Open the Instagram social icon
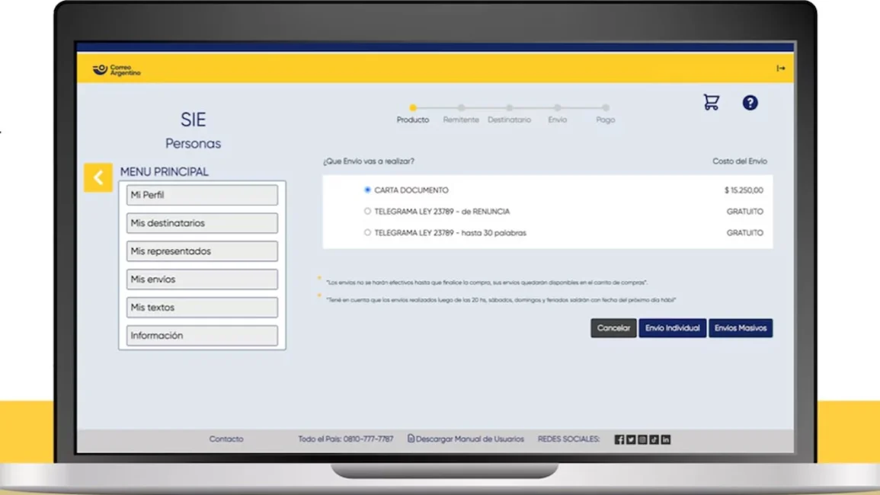Screen dimensions: 880x495 642,439
